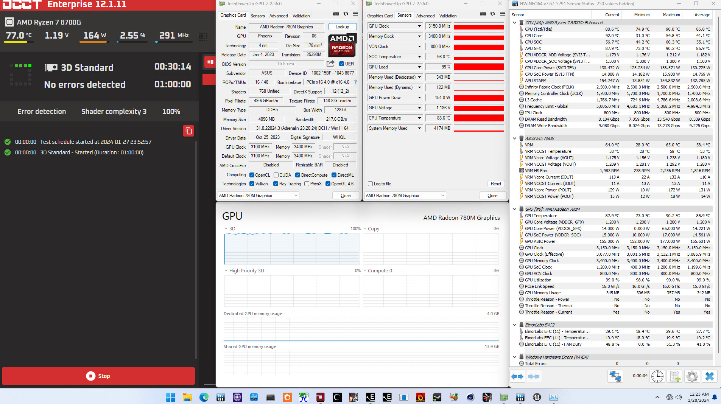Open hamburger menu in left GPU-Z window
This screenshot has height=404, width=721.
(x=355, y=14)
